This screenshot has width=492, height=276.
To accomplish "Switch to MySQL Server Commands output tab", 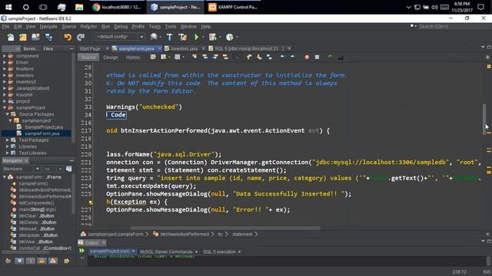I will tap(166, 251).
